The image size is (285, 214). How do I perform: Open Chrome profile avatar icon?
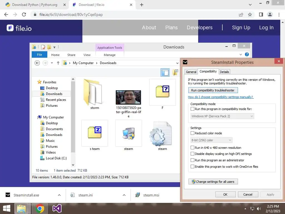point(270,14)
